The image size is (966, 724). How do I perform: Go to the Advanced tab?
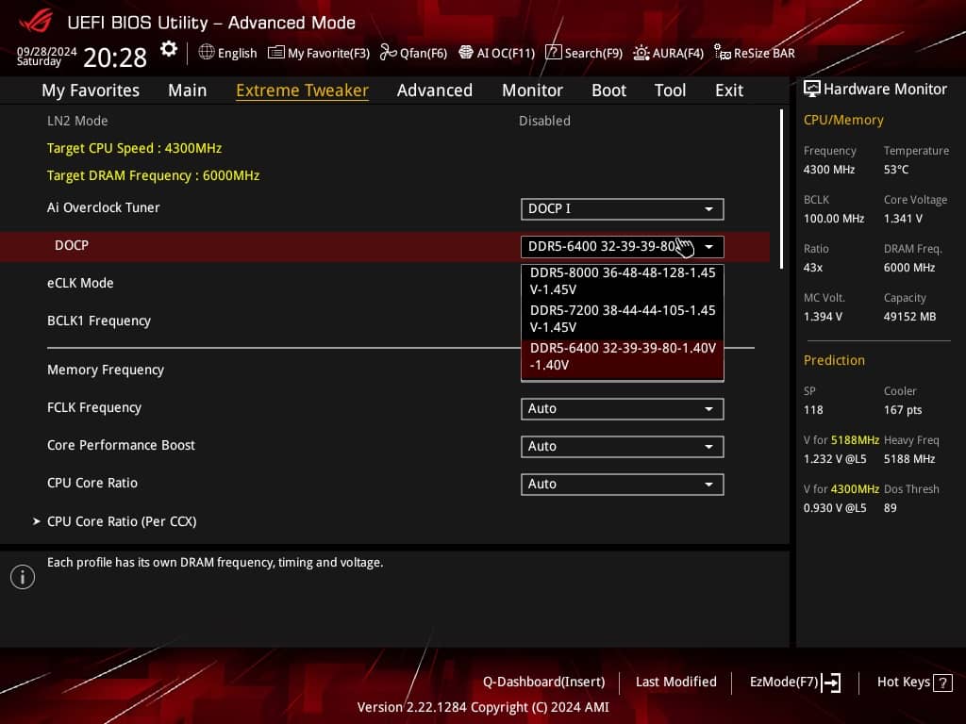(x=435, y=90)
